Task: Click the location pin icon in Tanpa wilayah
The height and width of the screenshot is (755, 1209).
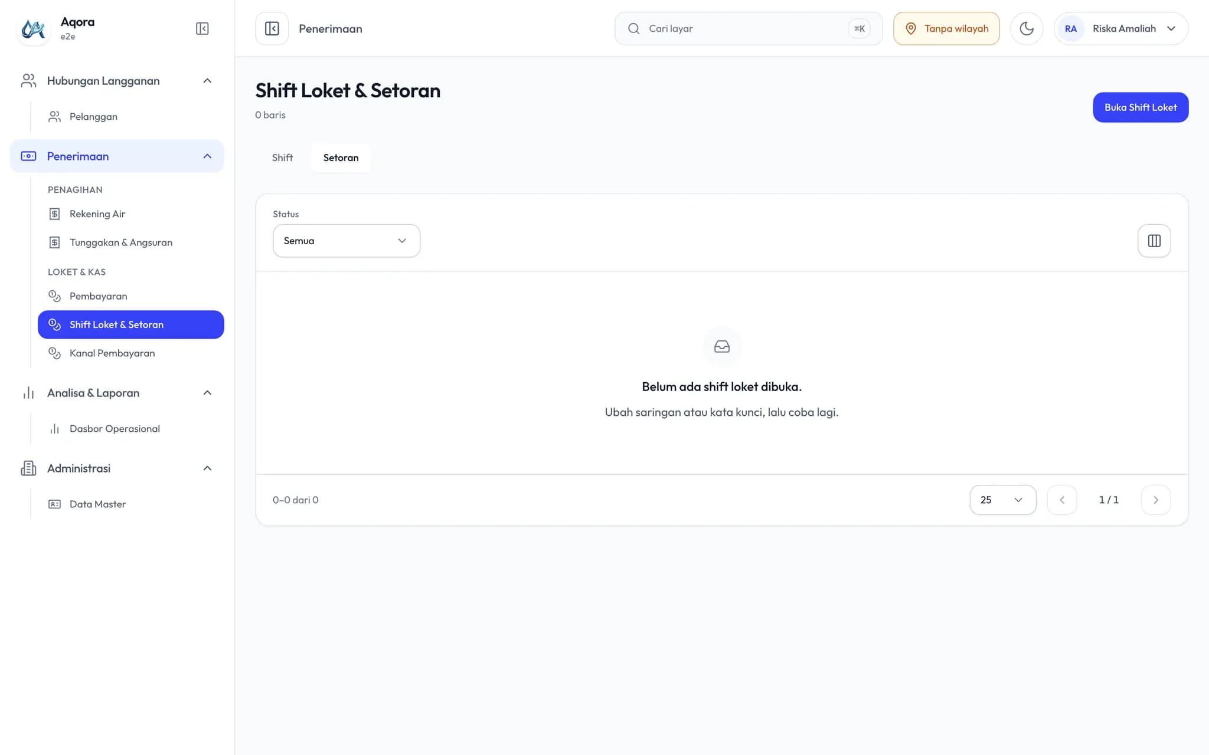Action: click(x=911, y=28)
